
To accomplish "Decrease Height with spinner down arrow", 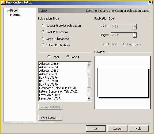I will (x=135, y=36).
